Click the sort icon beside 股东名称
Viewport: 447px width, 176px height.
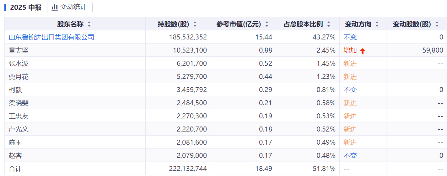(89, 24)
